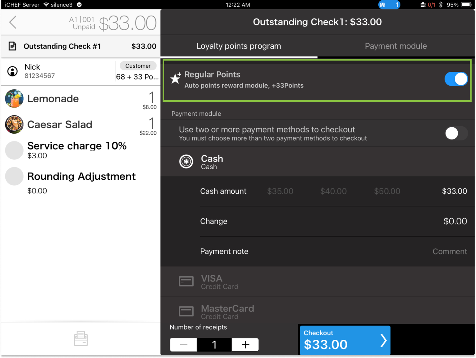Screen dimensions: 476x358
Task: Tap the back arrow icon
Action: click(x=13, y=22)
